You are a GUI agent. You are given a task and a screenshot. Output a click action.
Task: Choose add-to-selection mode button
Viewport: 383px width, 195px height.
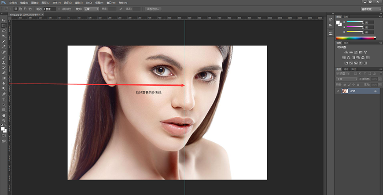[x=21, y=9]
